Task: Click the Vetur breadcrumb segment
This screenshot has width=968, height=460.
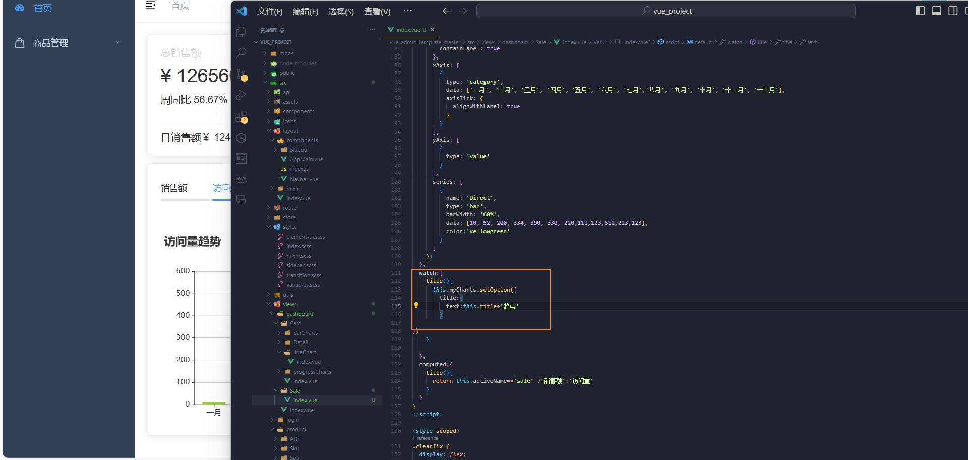Action: pyautogui.click(x=600, y=42)
